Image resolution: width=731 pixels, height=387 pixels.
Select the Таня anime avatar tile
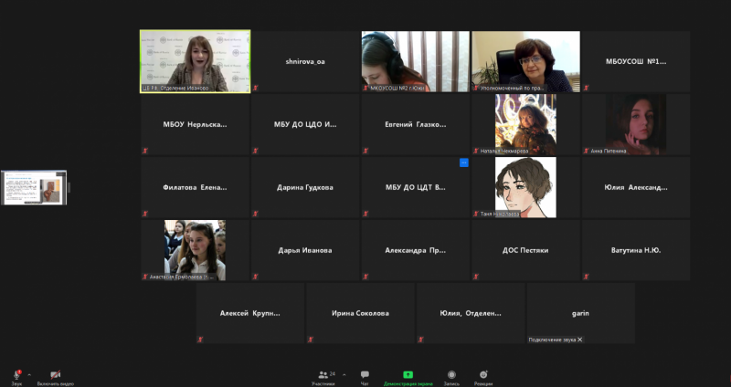point(525,187)
